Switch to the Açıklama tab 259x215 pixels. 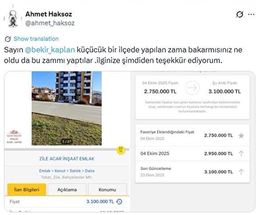(67, 190)
